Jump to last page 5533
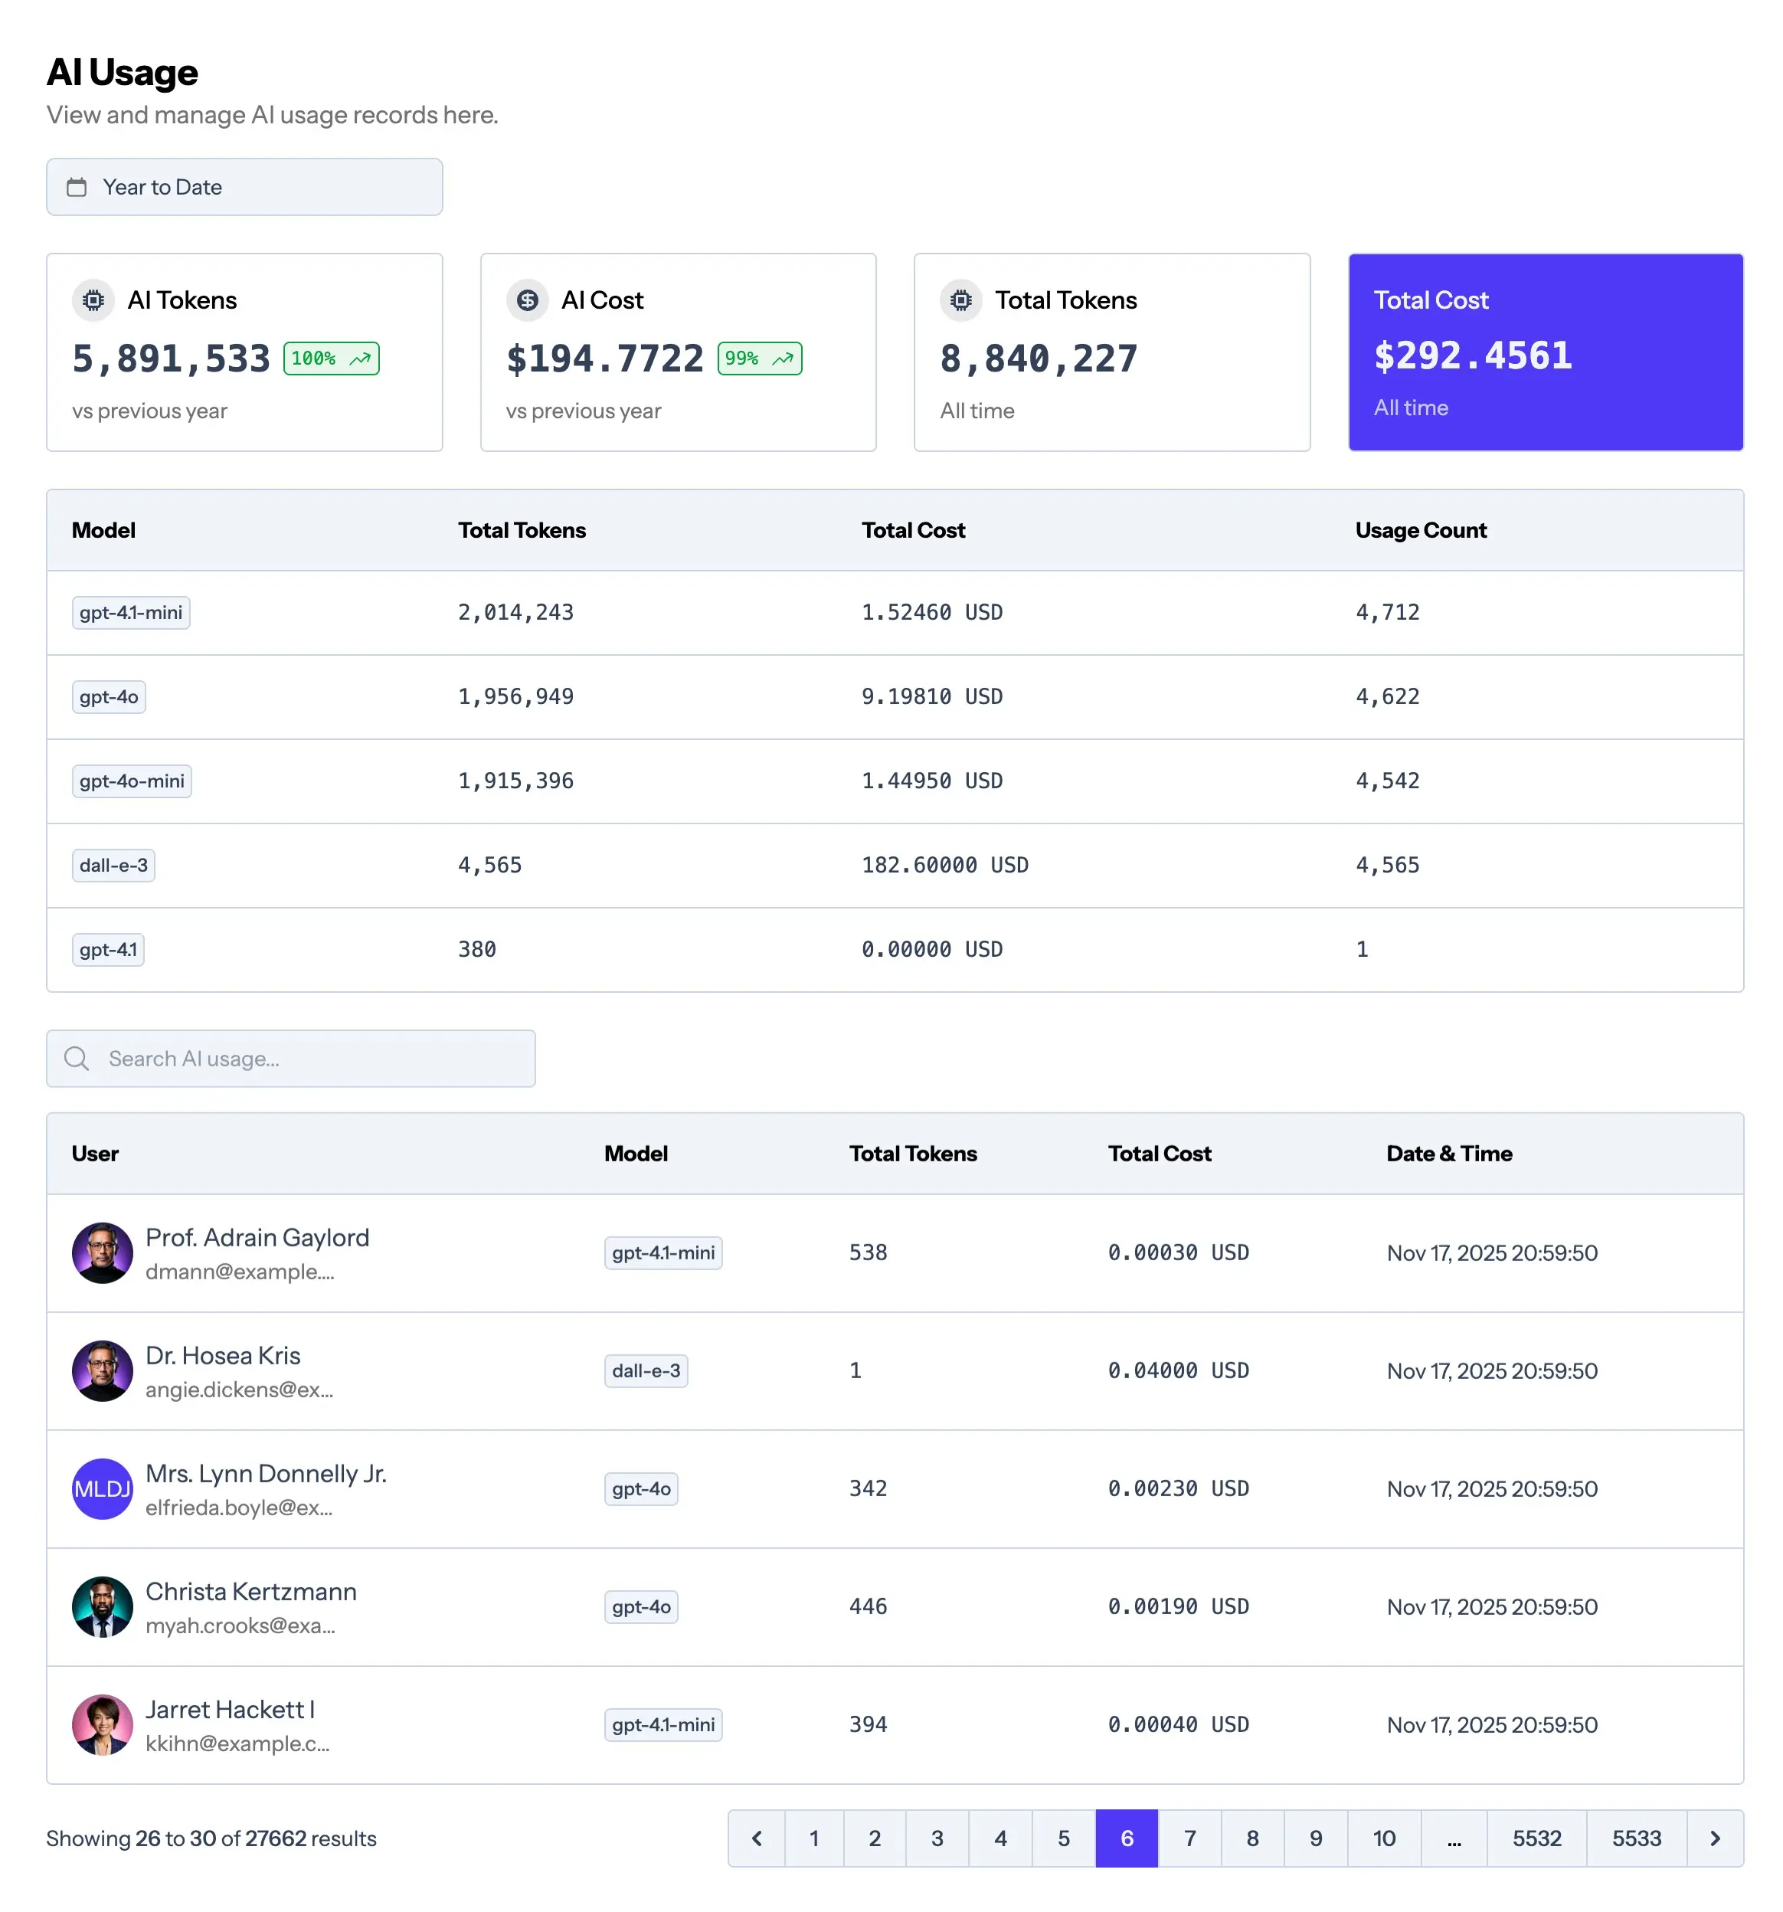1783x1912 pixels. point(1636,1838)
